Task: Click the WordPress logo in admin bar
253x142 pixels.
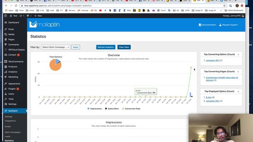Action: pyautogui.click(x=6, y=16)
